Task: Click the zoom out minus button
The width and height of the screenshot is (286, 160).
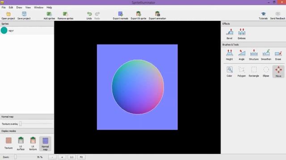Action: (52, 157)
